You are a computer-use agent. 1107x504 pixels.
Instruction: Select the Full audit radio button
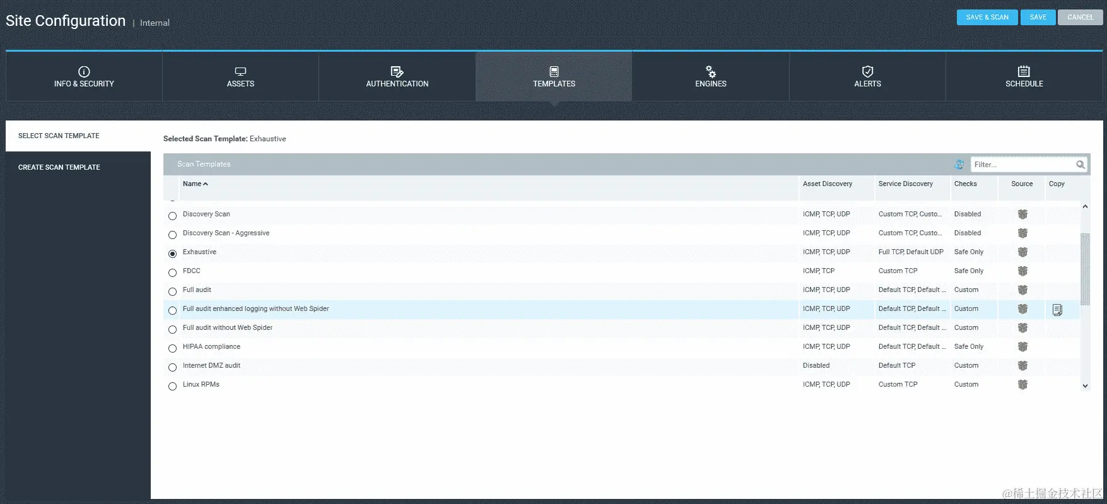coord(172,291)
